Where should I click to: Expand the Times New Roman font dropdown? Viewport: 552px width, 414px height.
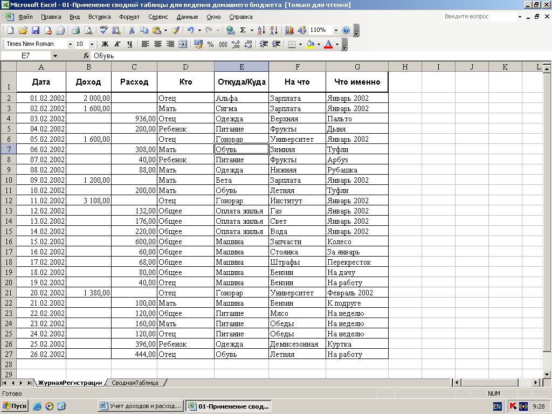tap(70, 44)
